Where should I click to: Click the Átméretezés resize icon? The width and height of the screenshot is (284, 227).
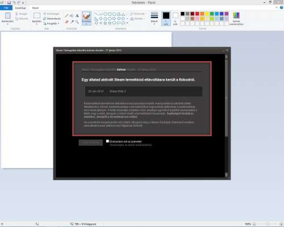click(x=45, y=19)
